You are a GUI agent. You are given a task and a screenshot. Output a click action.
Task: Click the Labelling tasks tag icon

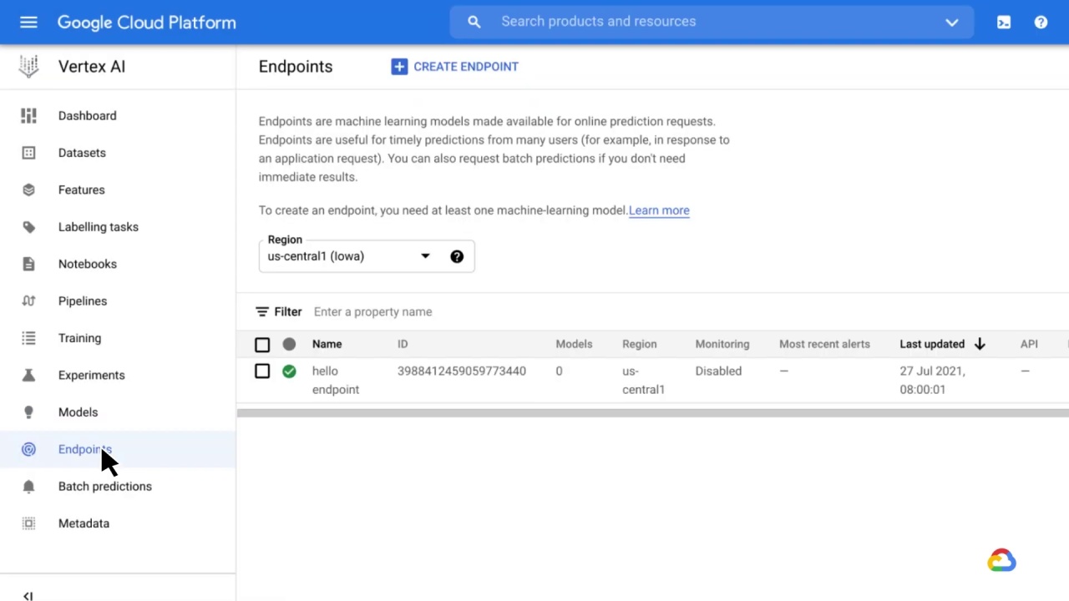click(x=28, y=227)
